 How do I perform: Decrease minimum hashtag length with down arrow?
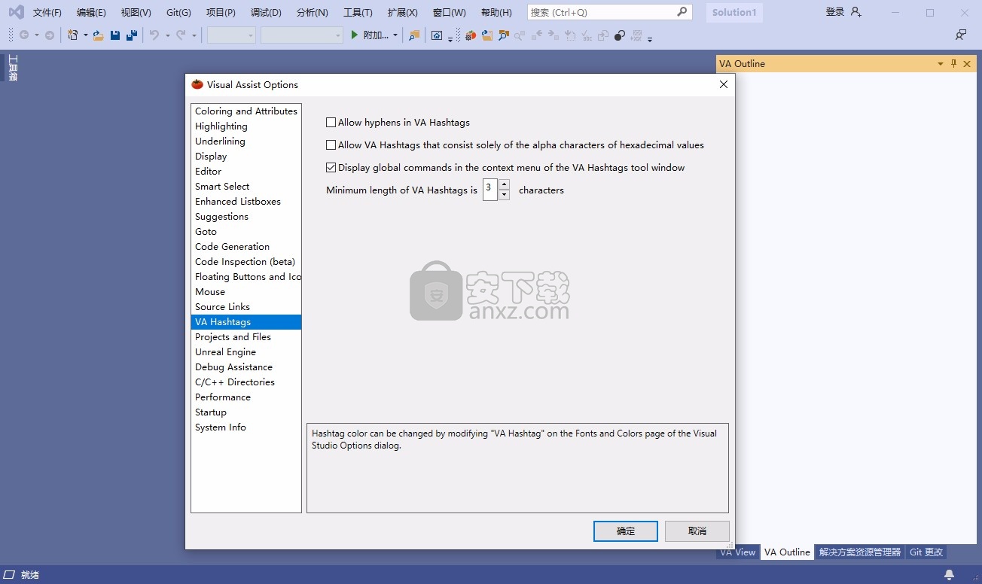tap(504, 195)
